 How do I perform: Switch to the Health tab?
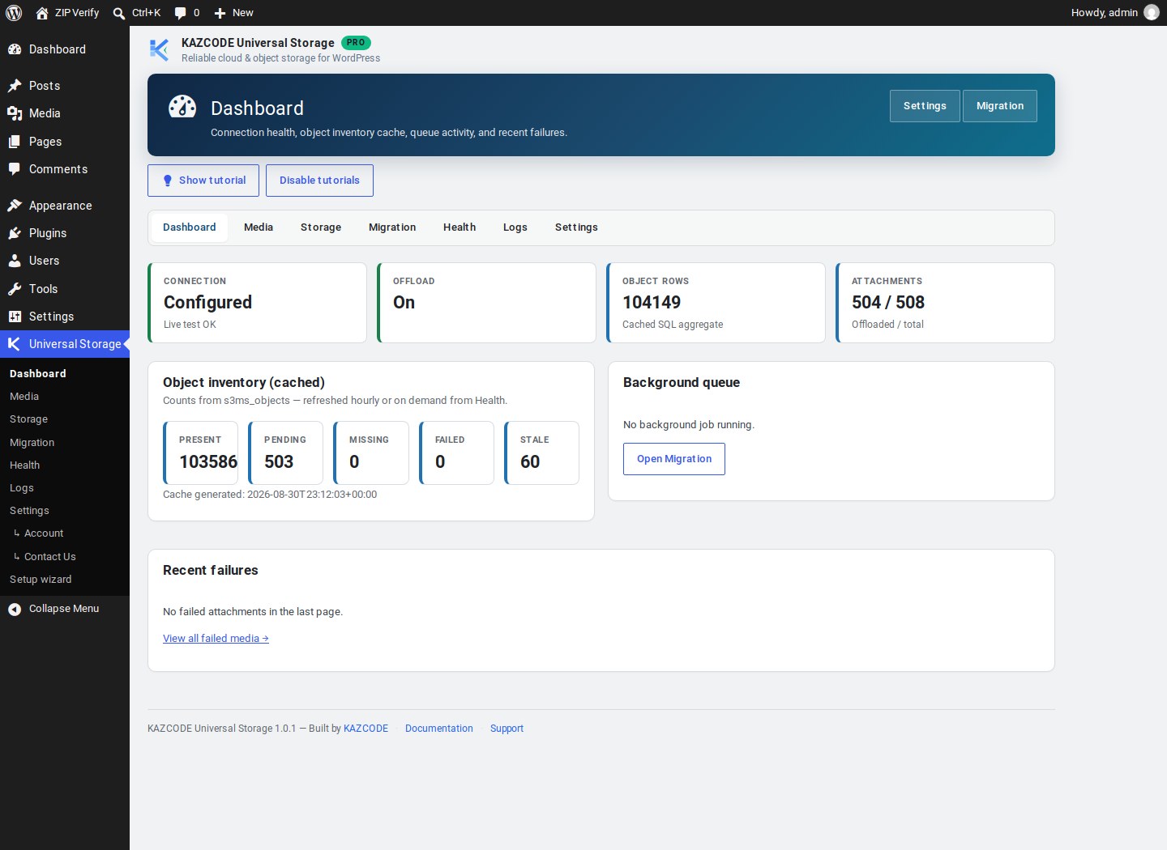coord(460,227)
